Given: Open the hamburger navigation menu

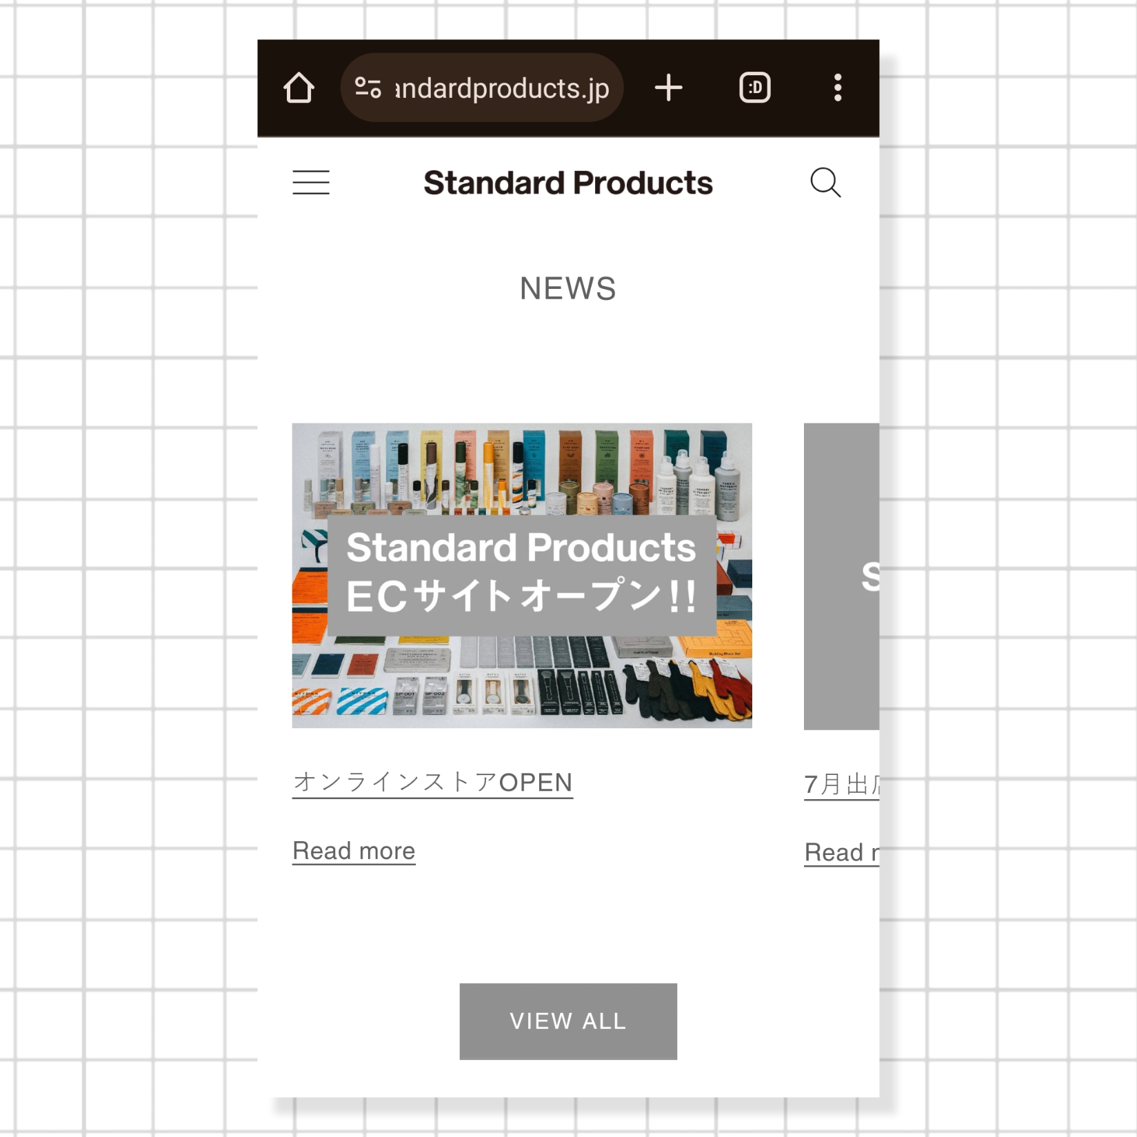Looking at the screenshot, I should [x=311, y=183].
